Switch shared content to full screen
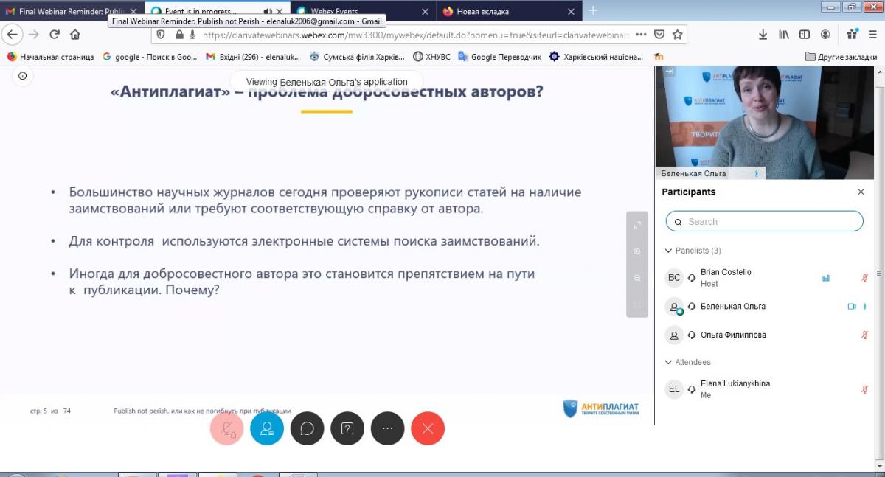 637,225
